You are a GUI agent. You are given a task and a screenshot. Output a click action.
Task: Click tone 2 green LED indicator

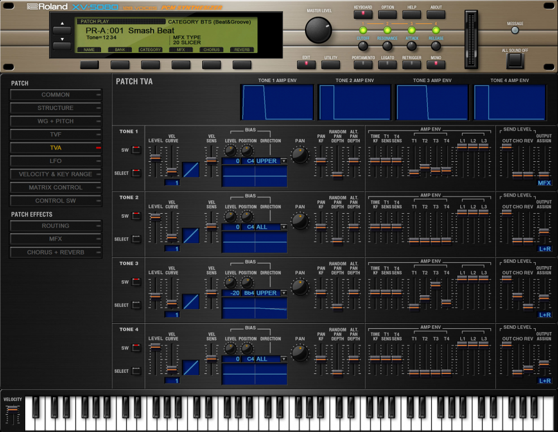(x=387, y=30)
